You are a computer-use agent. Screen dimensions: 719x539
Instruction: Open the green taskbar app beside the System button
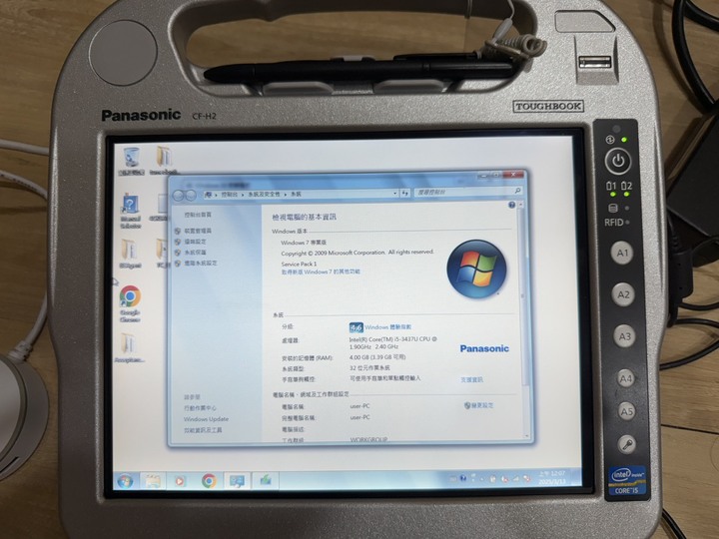(265, 480)
